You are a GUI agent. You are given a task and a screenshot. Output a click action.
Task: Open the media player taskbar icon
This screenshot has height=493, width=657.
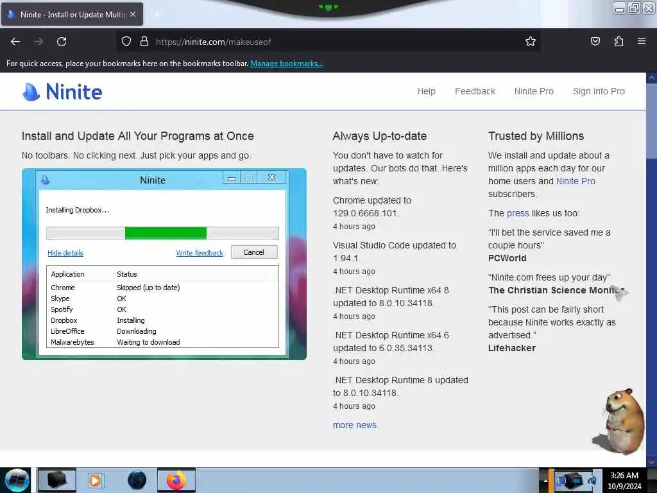point(95,480)
